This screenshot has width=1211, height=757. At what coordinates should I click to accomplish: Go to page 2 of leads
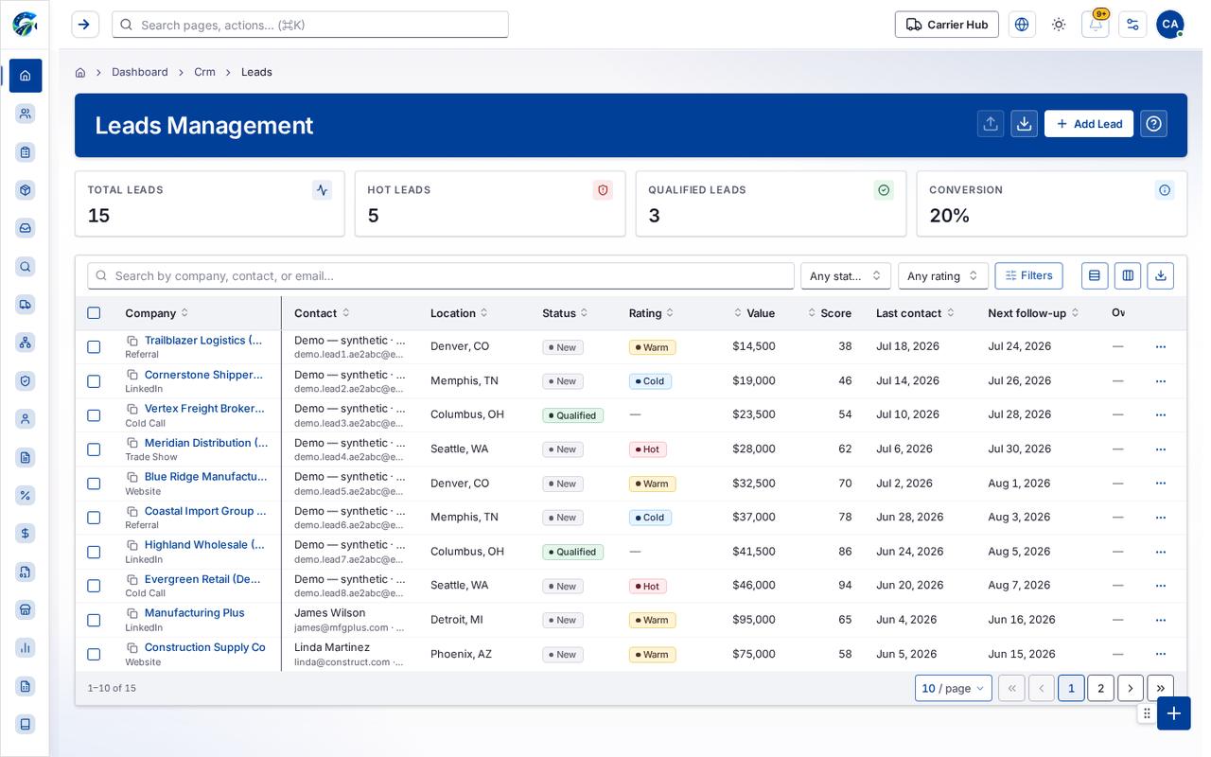click(1100, 688)
